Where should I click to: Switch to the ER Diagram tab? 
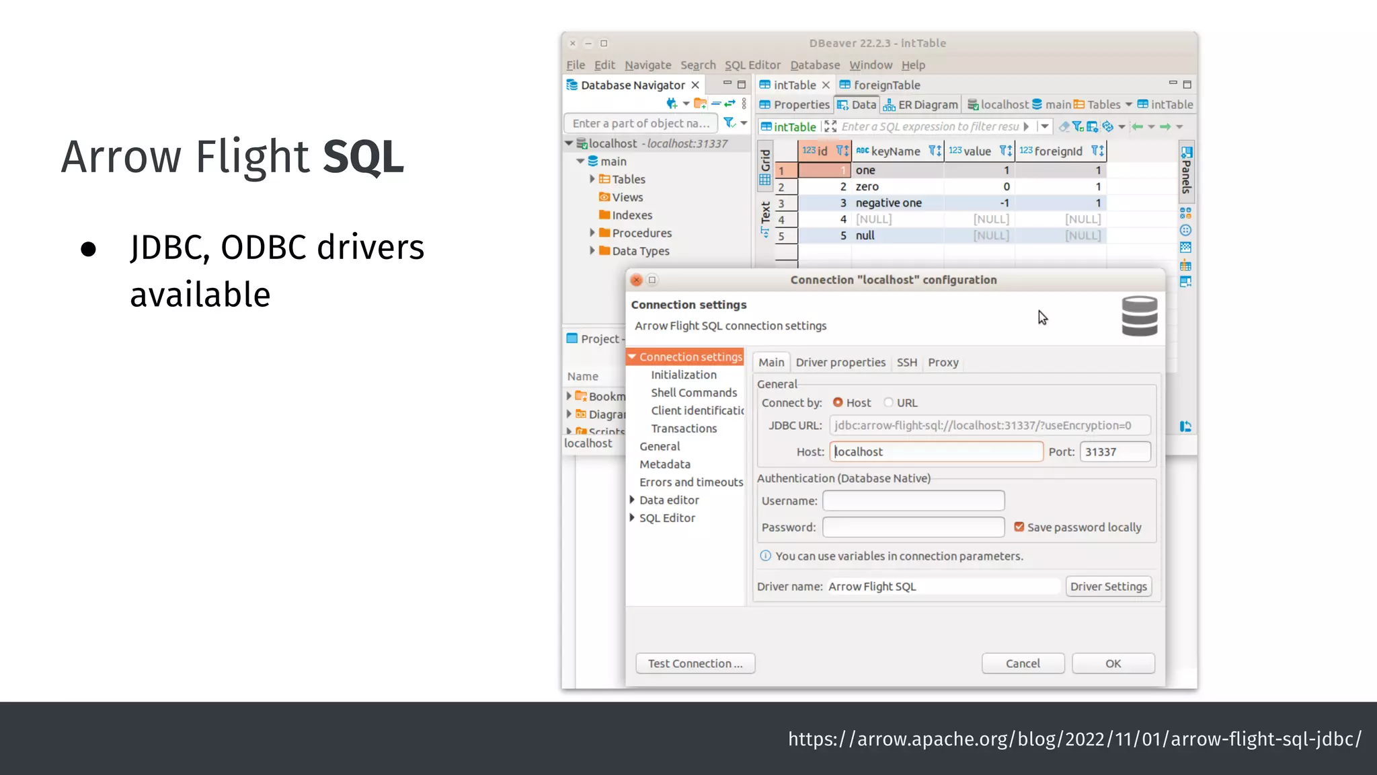(920, 104)
